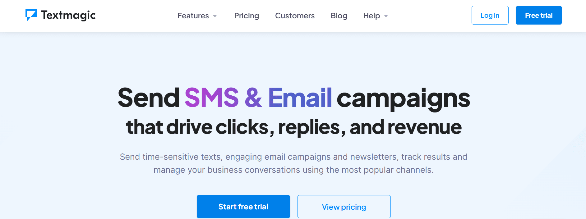Screen dimensions: 586x219
Task: Click the chevron arrow beside Features
Action: (215, 16)
